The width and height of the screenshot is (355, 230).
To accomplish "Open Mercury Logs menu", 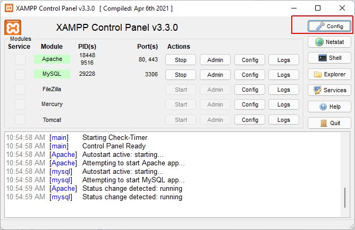I will pyautogui.click(x=284, y=104).
